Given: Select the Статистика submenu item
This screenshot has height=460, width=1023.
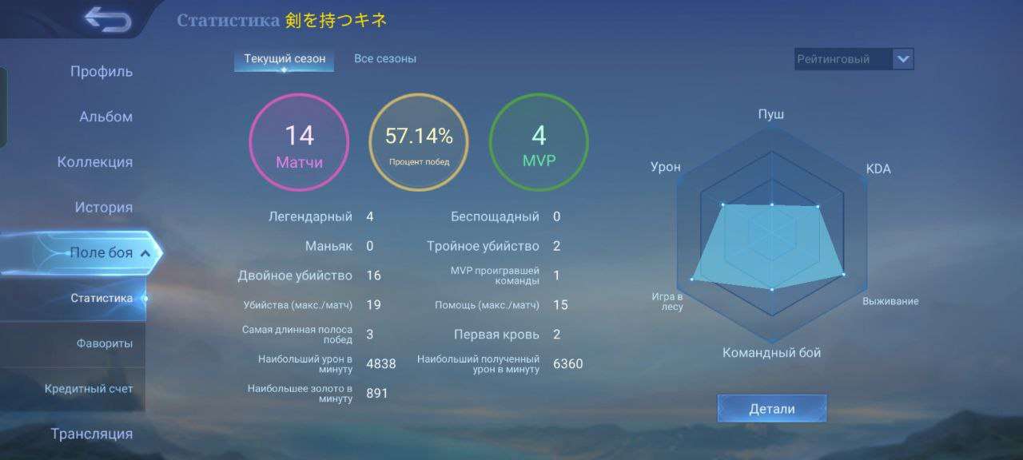Looking at the screenshot, I should 73,299.
